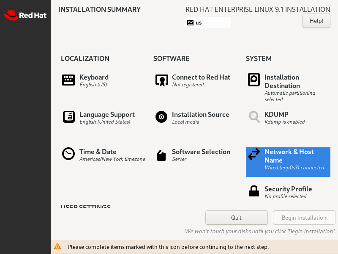Click the SYSTEM section heading
The image size is (338, 254).
(x=259, y=58)
